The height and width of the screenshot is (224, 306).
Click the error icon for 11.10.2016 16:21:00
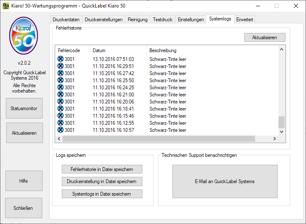61,94
